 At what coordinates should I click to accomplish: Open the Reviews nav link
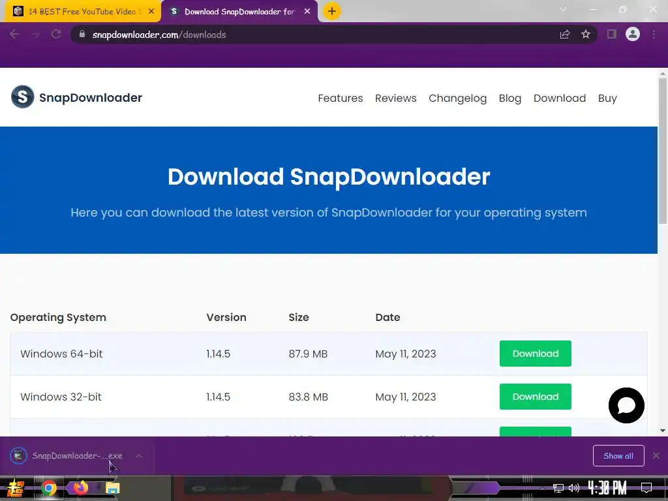[396, 98]
